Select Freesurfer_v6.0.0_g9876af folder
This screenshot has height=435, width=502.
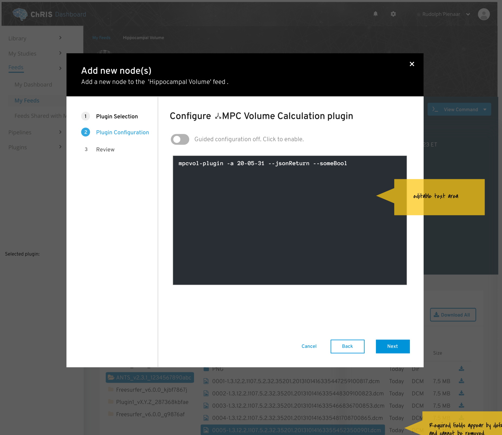pyautogui.click(x=150, y=414)
